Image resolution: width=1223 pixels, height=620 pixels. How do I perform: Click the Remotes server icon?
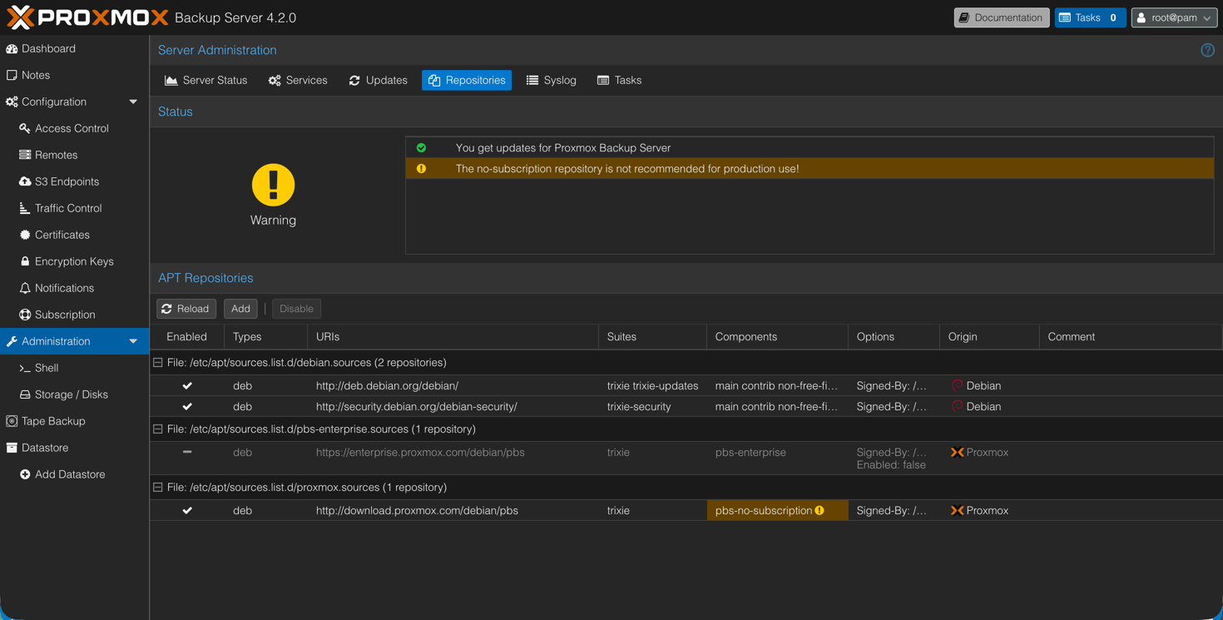click(25, 155)
